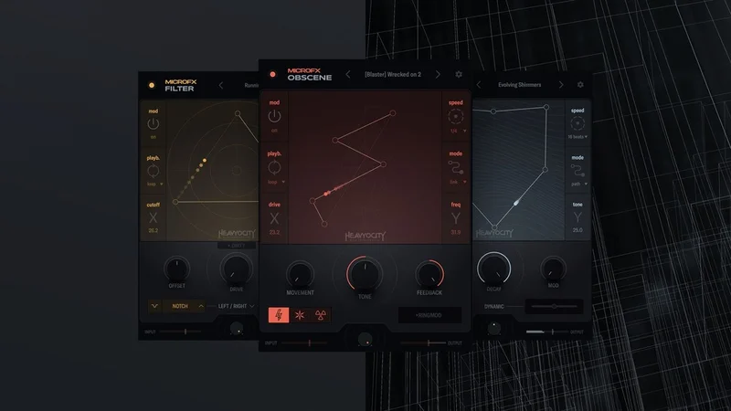This screenshot has width=731, height=411.
Task: Click playback loop icon in Obscene plugin
Action: click(x=274, y=167)
